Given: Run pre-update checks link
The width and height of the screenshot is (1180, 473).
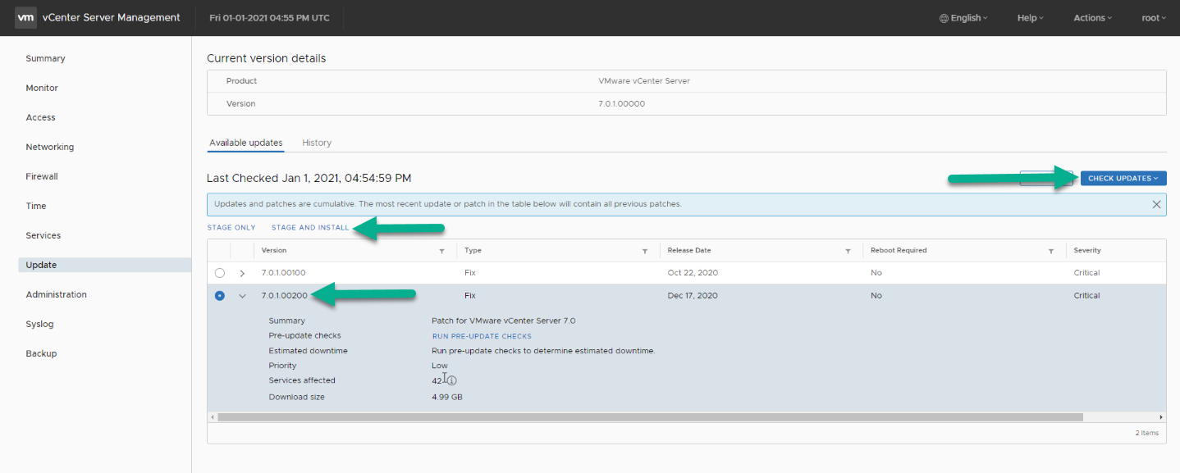Looking at the screenshot, I should 482,336.
